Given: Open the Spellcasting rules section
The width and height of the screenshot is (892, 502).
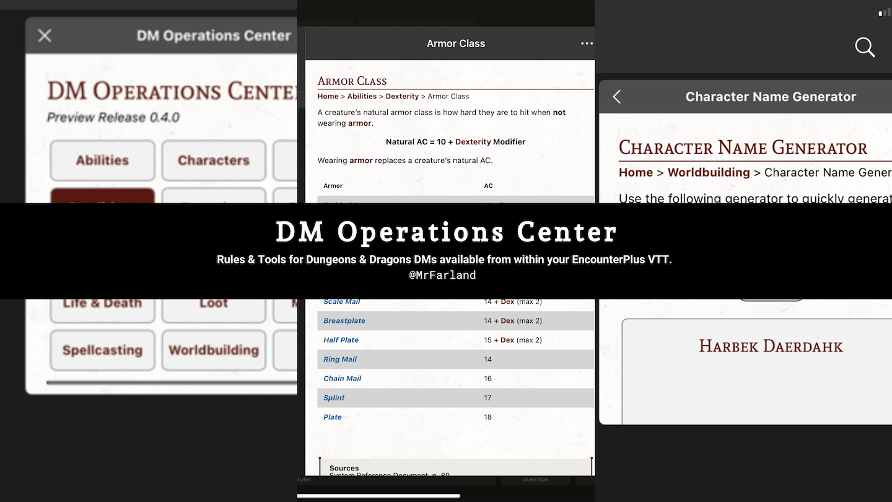Looking at the screenshot, I should [102, 350].
